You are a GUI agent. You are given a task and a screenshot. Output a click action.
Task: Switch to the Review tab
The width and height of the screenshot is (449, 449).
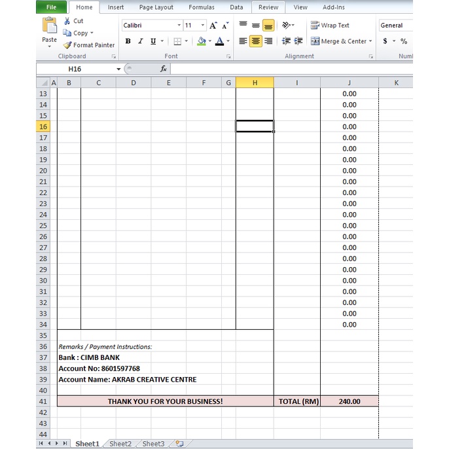pos(268,7)
